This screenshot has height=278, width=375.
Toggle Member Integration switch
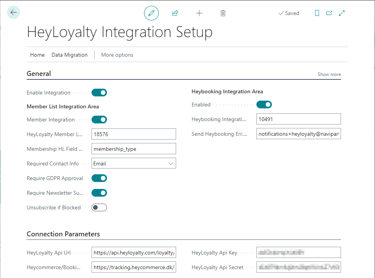pos(99,120)
